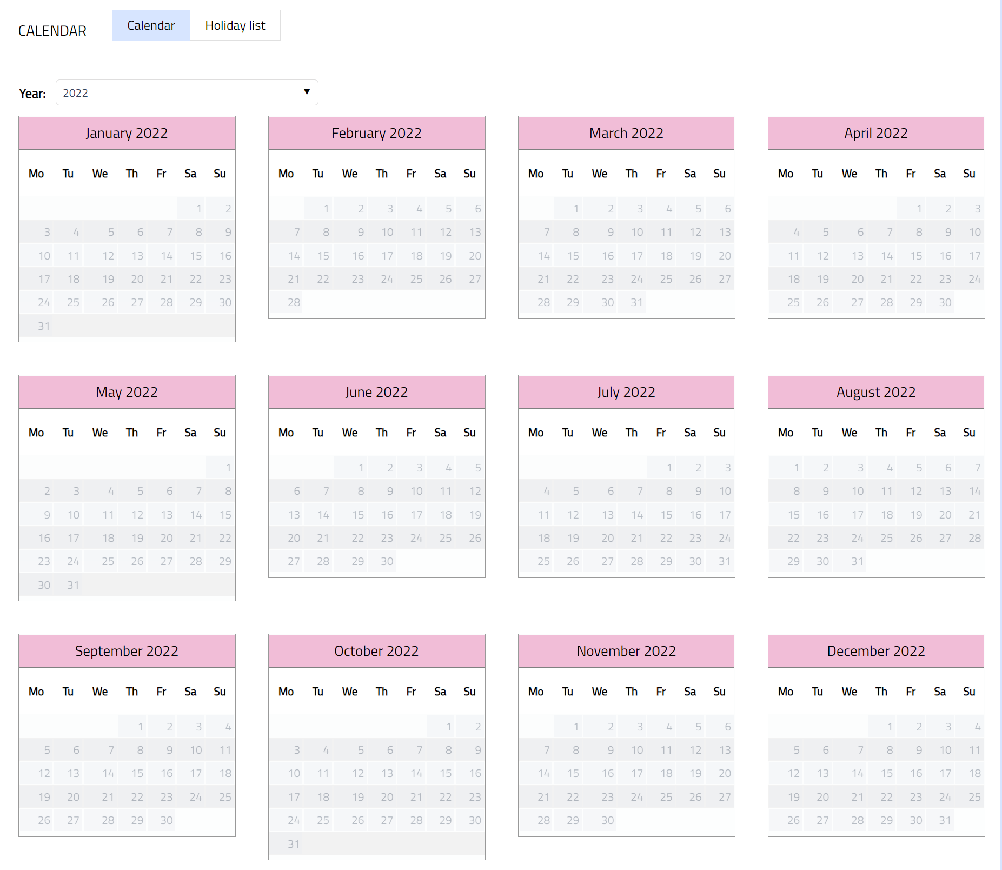
Task: Click November 30 date cell
Action: (x=607, y=820)
